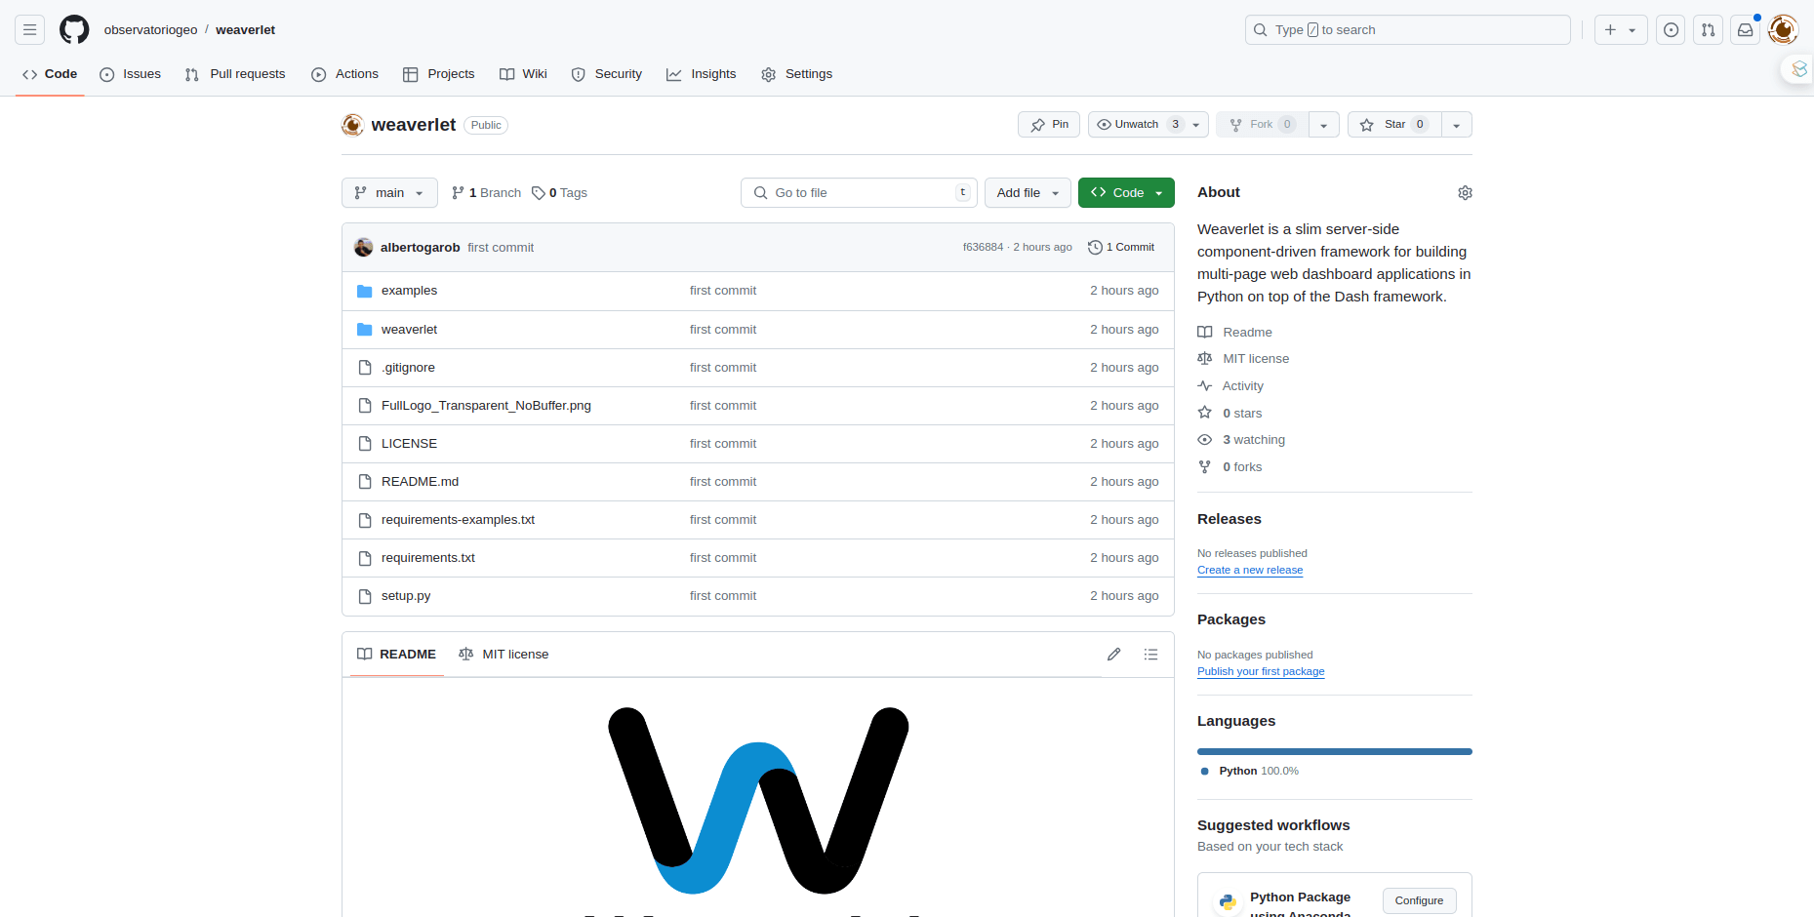
Task: Open the .gitignore file
Action: point(408,368)
